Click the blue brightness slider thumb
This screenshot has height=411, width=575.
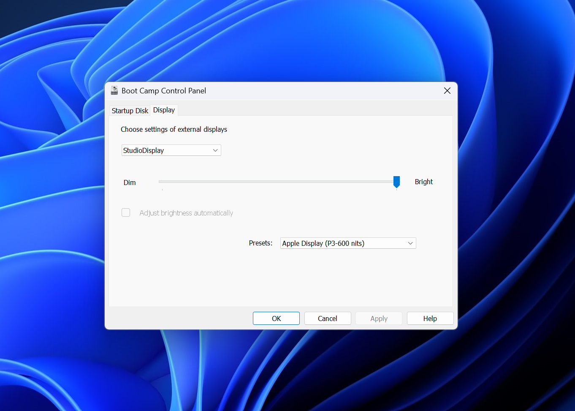pos(396,182)
